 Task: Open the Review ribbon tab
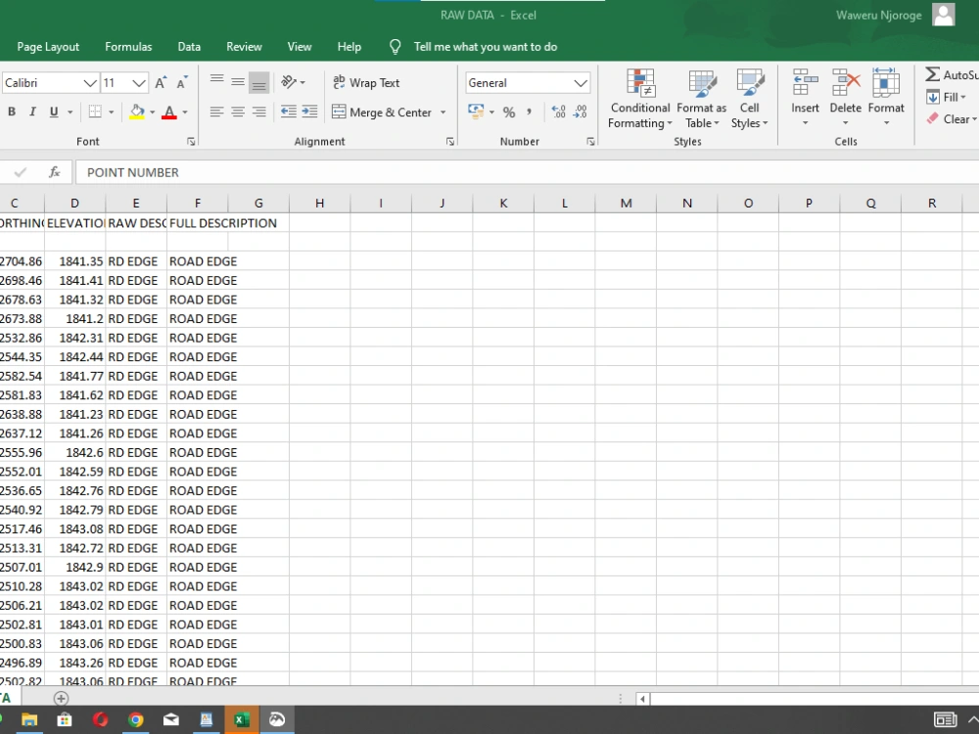pyautogui.click(x=244, y=46)
